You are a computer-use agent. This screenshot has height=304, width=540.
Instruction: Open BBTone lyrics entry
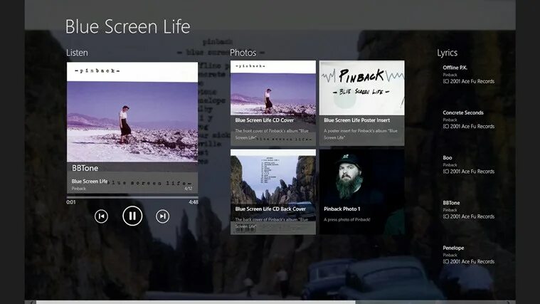pos(468,209)
